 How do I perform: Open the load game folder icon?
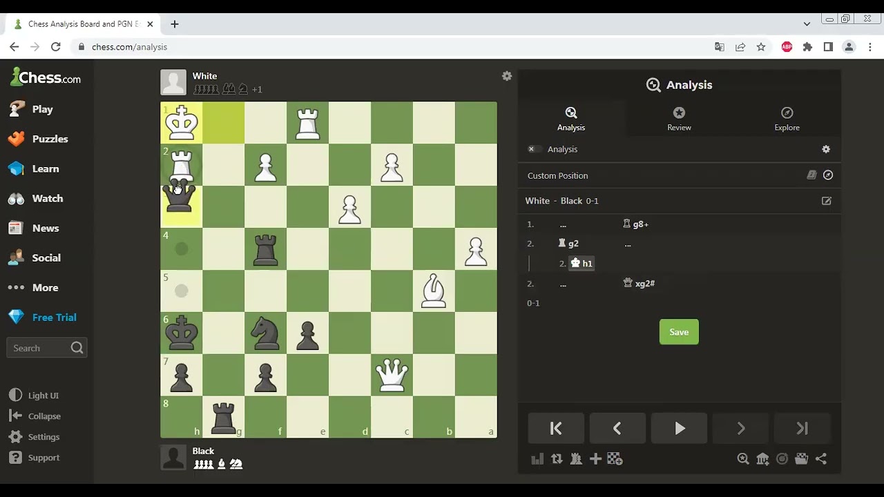801,459
